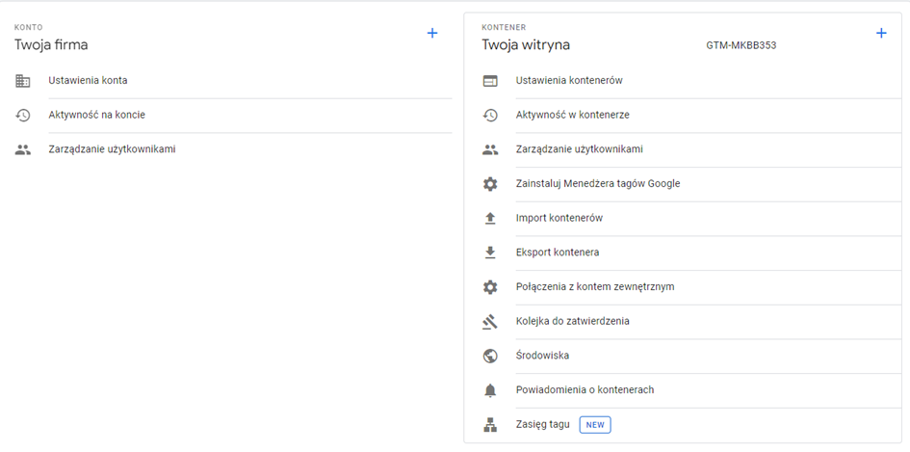Click the gavel icon for Kolejka do zatwierdzenia
The image size is (910, 452).
(490, 322)
